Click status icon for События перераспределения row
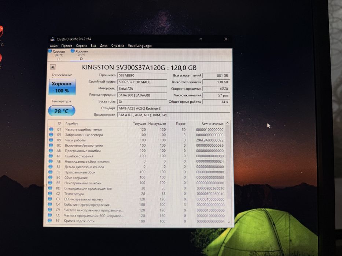Viewport: 342px width, 256px height. [x=50, y=204]
